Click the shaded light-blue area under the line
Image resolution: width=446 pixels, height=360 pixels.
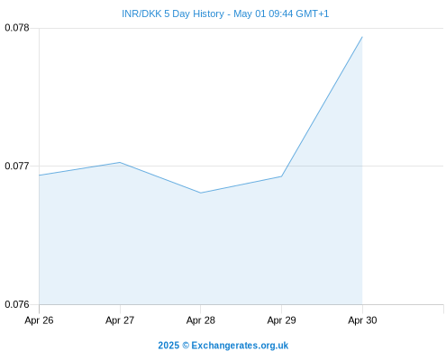[x=201, y=249]
